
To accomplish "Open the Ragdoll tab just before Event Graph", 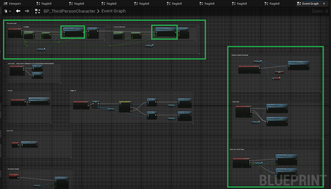I will point(272,4).
